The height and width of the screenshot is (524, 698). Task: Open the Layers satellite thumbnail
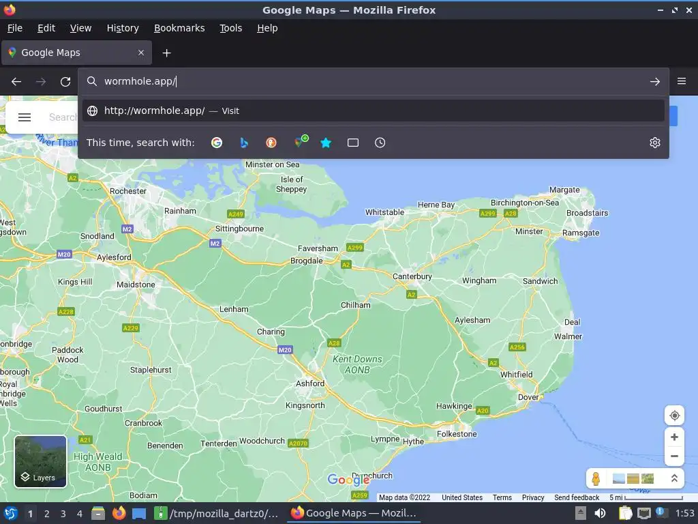40,462
